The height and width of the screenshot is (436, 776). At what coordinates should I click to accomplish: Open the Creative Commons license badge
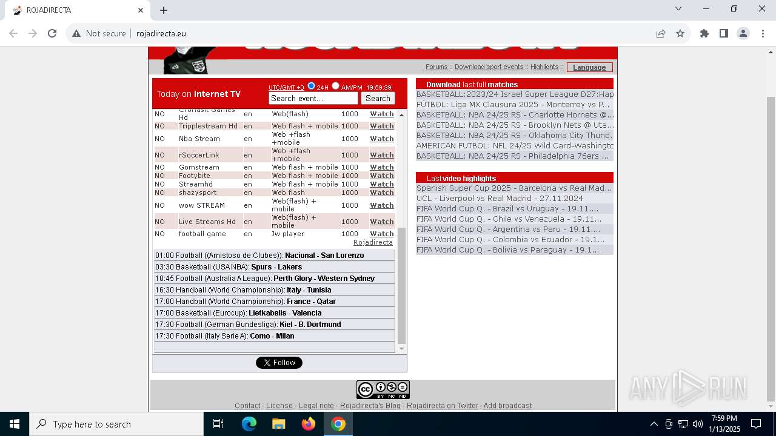coord(383,389)
